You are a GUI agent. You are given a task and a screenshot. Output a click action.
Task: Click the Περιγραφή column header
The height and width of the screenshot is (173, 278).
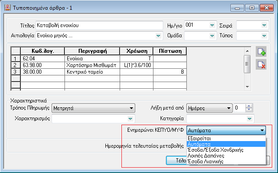pyautogui.click(x=93, y=51)
